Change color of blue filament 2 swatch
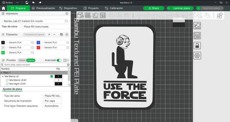This screenshot has width=230, height=122. click(38, 42)
